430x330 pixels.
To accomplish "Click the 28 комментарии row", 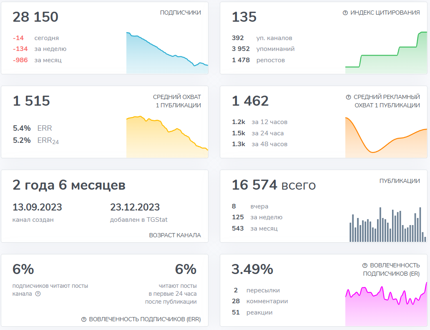I will (261, 301).
